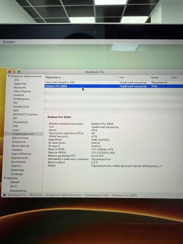Select PCI in the sidebar

point(16,103)
